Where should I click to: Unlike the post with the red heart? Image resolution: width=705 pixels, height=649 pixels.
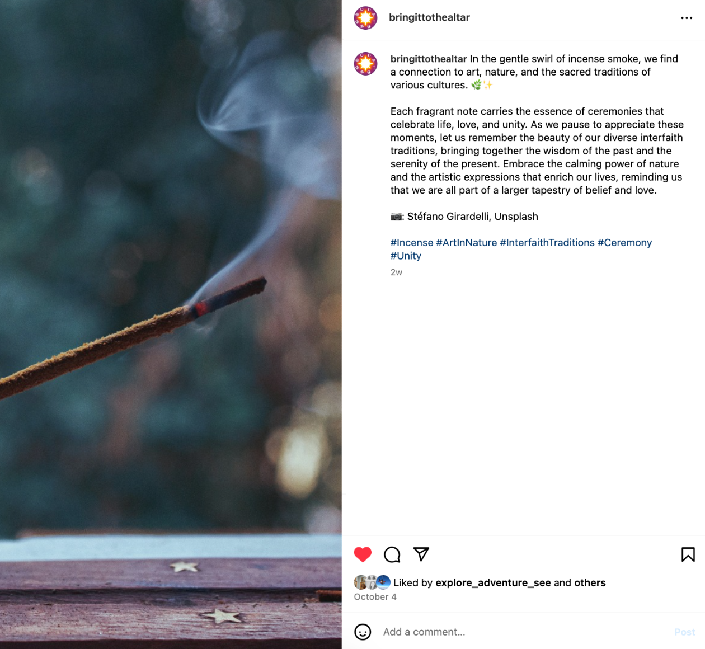(363, 554)
